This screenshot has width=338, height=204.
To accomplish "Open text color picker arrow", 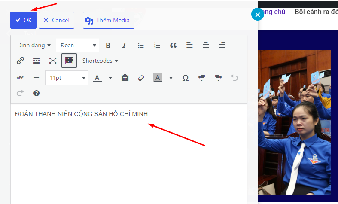I will 110,78.
